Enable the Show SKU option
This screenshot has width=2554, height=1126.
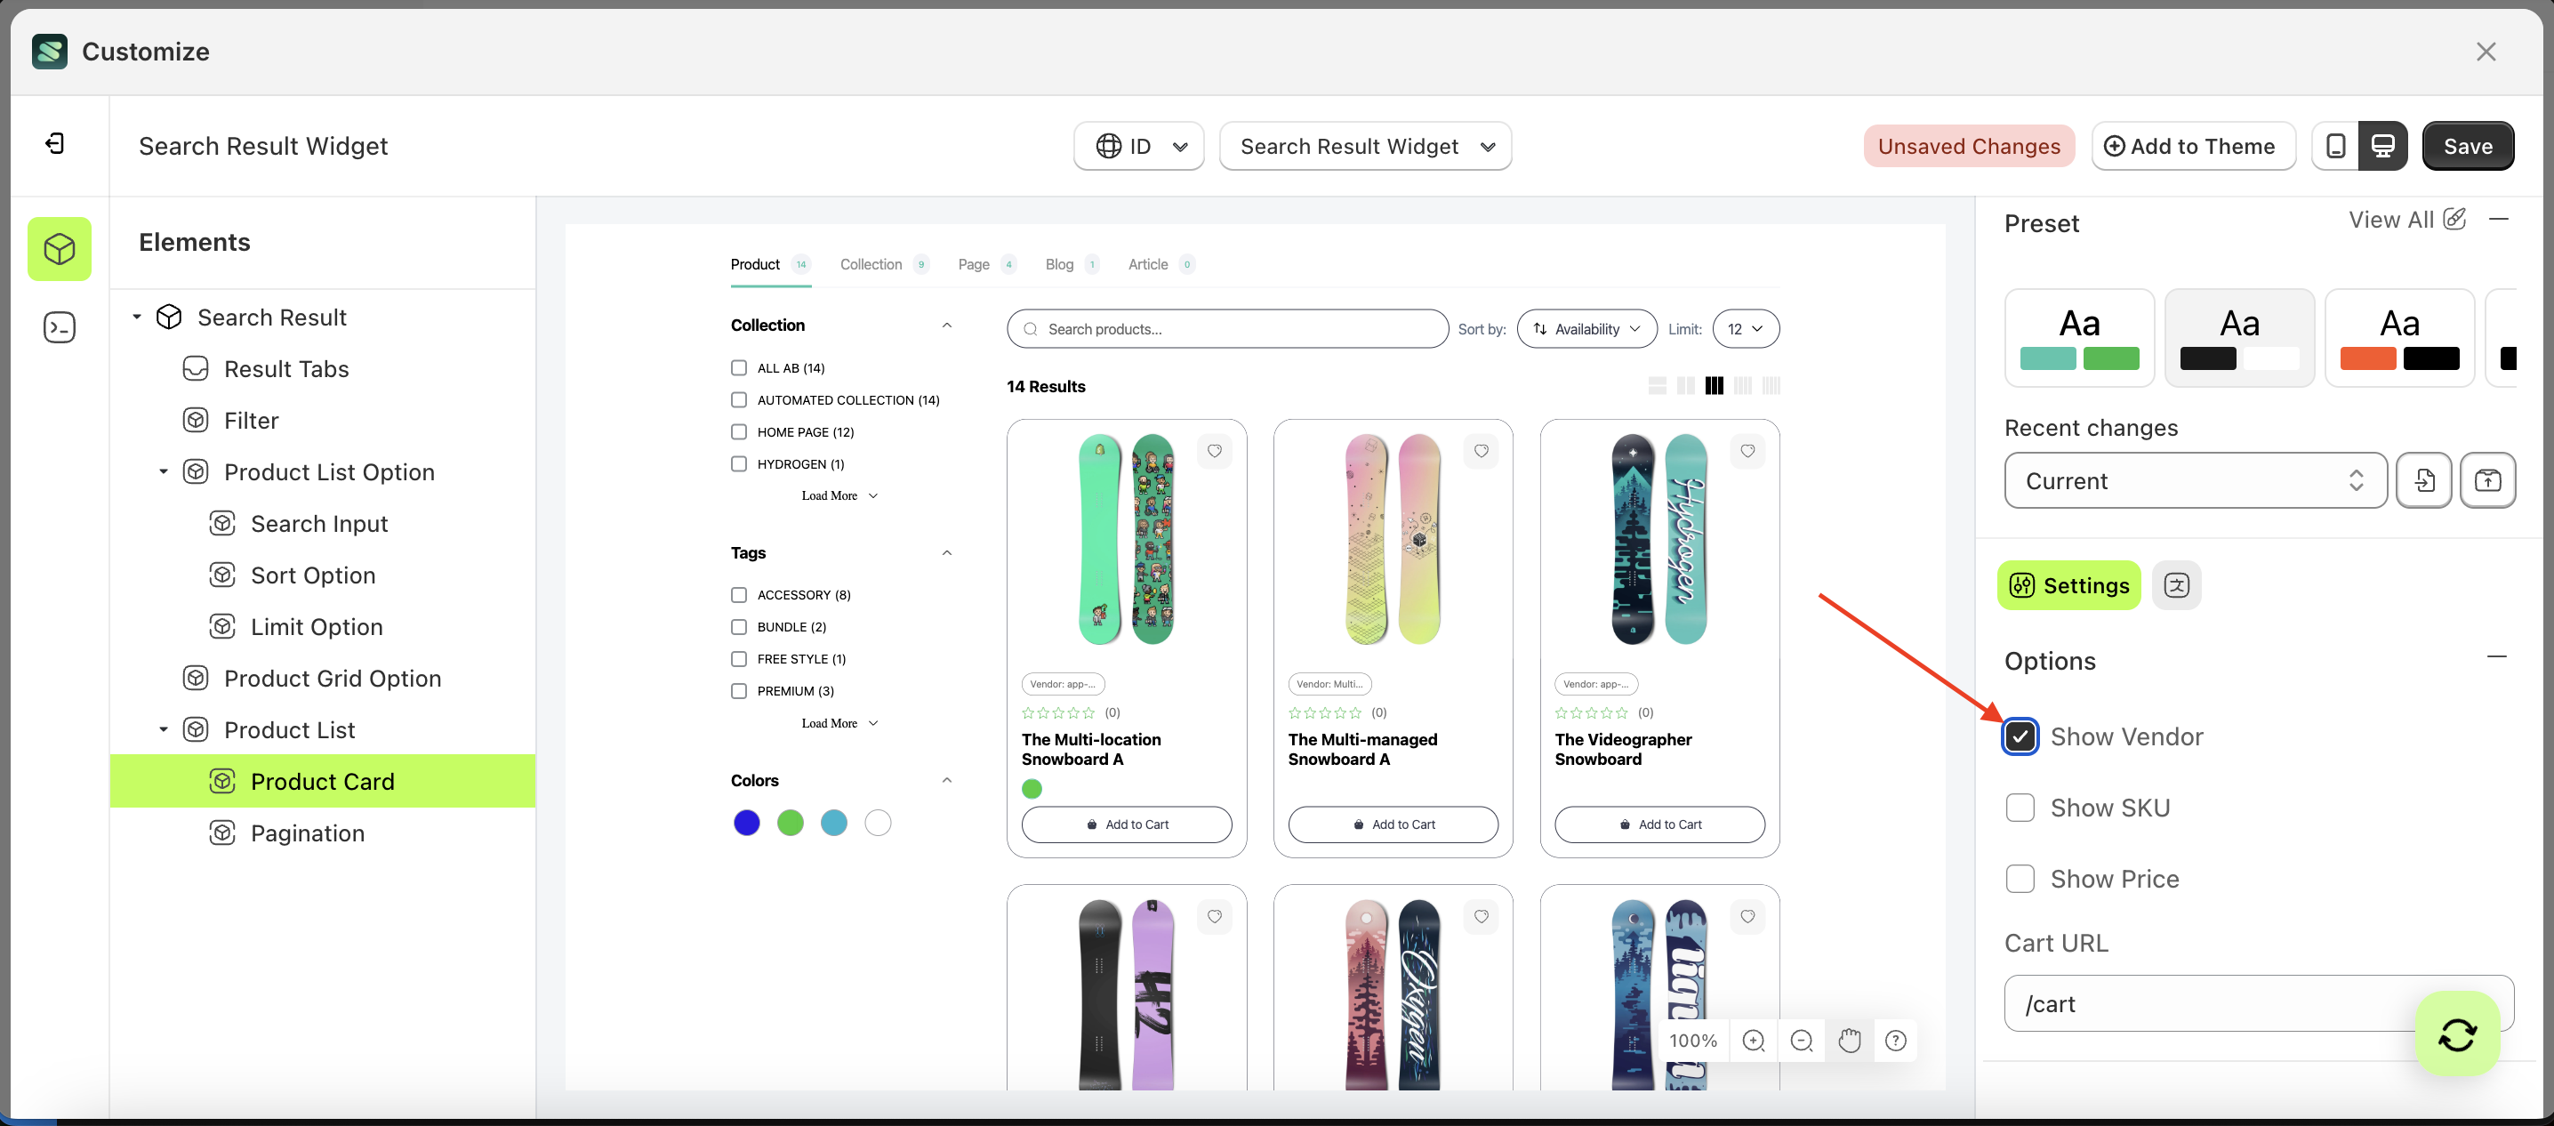2020,807
